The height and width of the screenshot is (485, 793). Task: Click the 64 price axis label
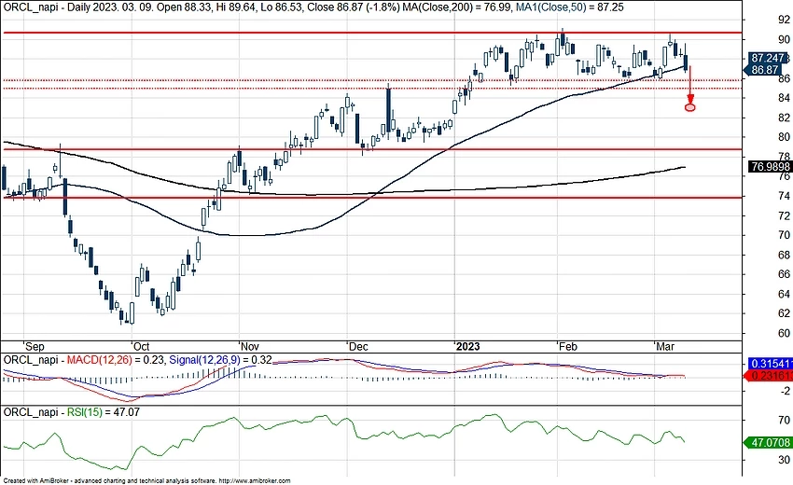(x=784, y=294)
